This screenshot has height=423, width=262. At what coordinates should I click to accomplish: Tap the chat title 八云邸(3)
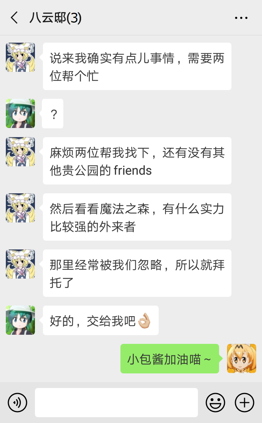pyautogui.click(x=55, y=18)
